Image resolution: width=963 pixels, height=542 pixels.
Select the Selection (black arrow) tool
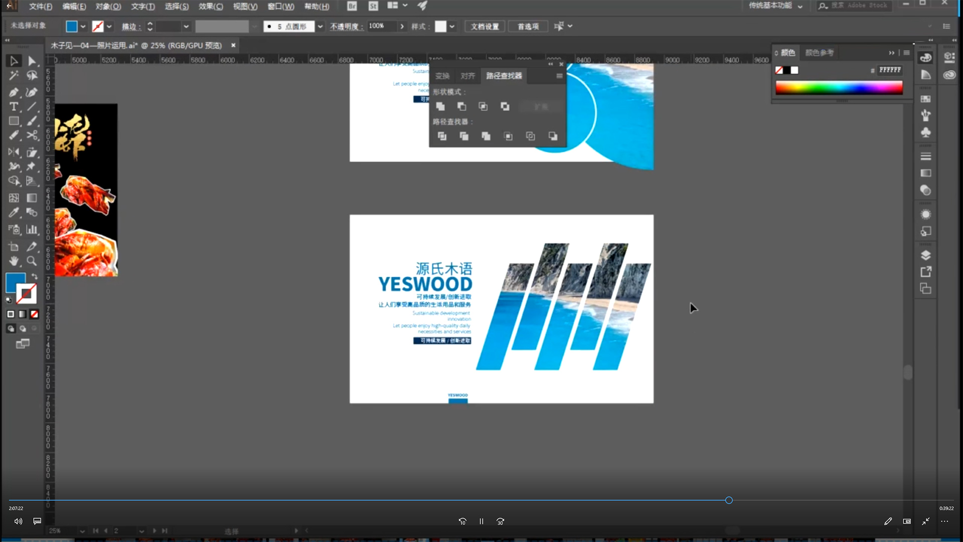[x=14, y=61]
